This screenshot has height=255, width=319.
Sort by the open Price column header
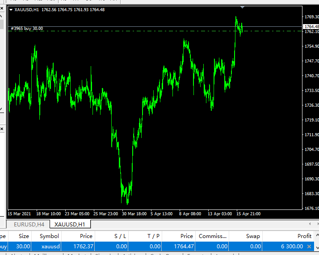coord(78,236)
